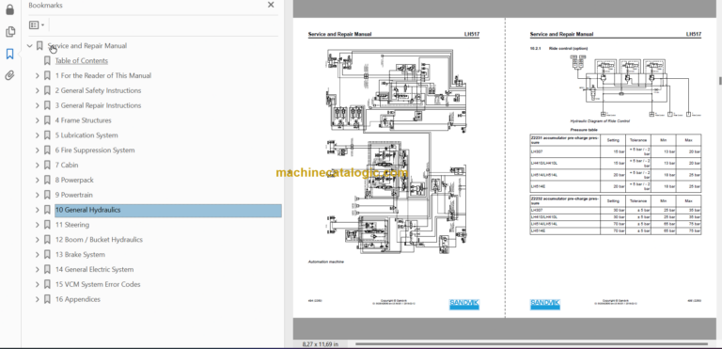Jump to 13 Brake System
The width and height of the screenshot is (722, 349).
click(80, 255)
